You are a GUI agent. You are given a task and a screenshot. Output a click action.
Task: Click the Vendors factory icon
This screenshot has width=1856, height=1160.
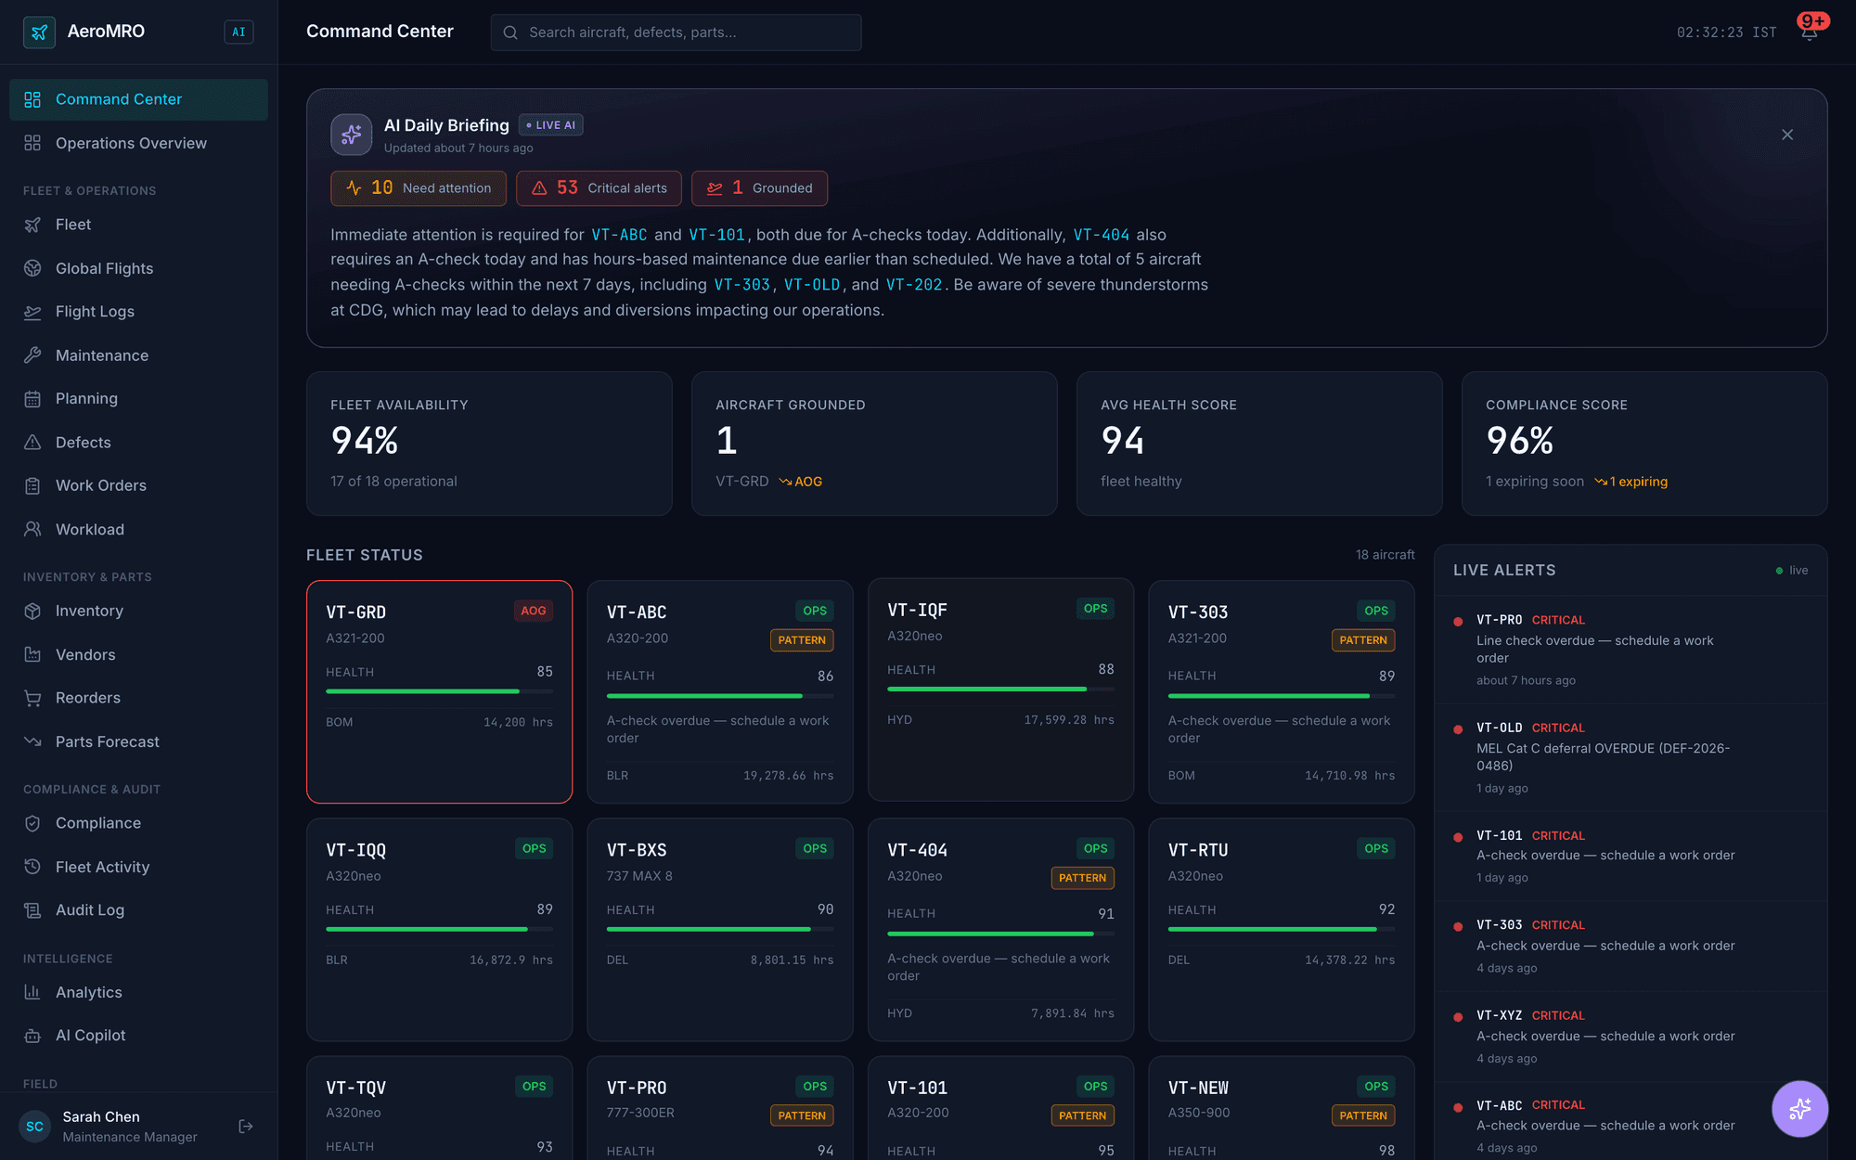(x=32, y=654)
